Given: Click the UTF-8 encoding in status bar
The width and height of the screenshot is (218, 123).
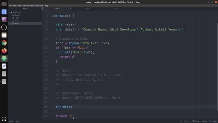Looking at the screenshot, I should pyautogui.click(x=186, y=121).
